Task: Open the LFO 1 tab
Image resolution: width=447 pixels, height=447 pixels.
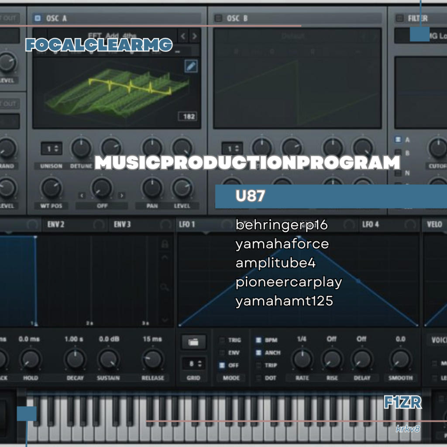Action: pos(187,225)
